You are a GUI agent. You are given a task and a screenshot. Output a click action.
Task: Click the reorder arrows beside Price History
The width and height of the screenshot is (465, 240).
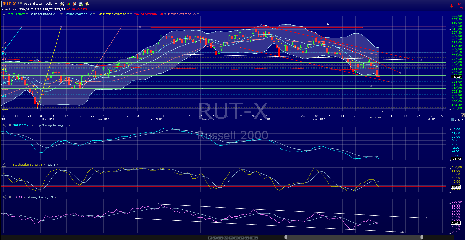click(x=4, y=14)
